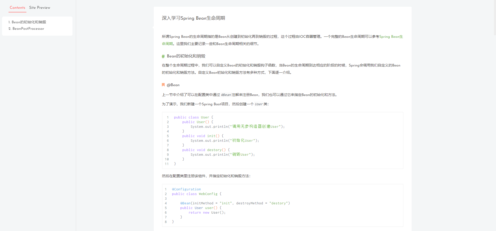Click line number 11 in the User code block
496x231 pixels.
point(167,164)
